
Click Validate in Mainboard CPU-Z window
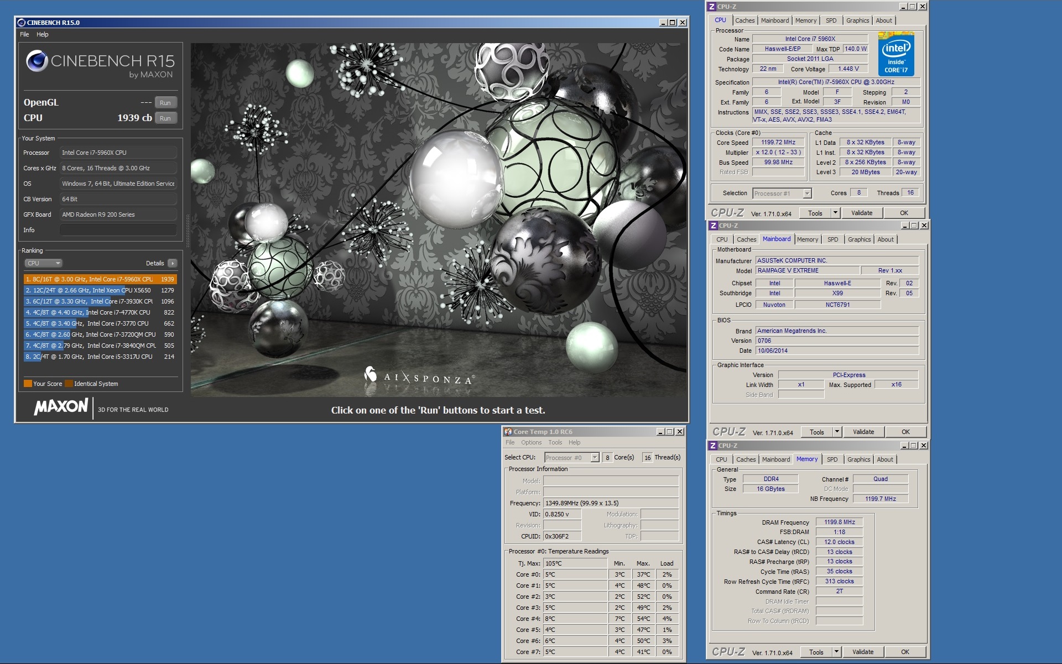tap(863, 432)
